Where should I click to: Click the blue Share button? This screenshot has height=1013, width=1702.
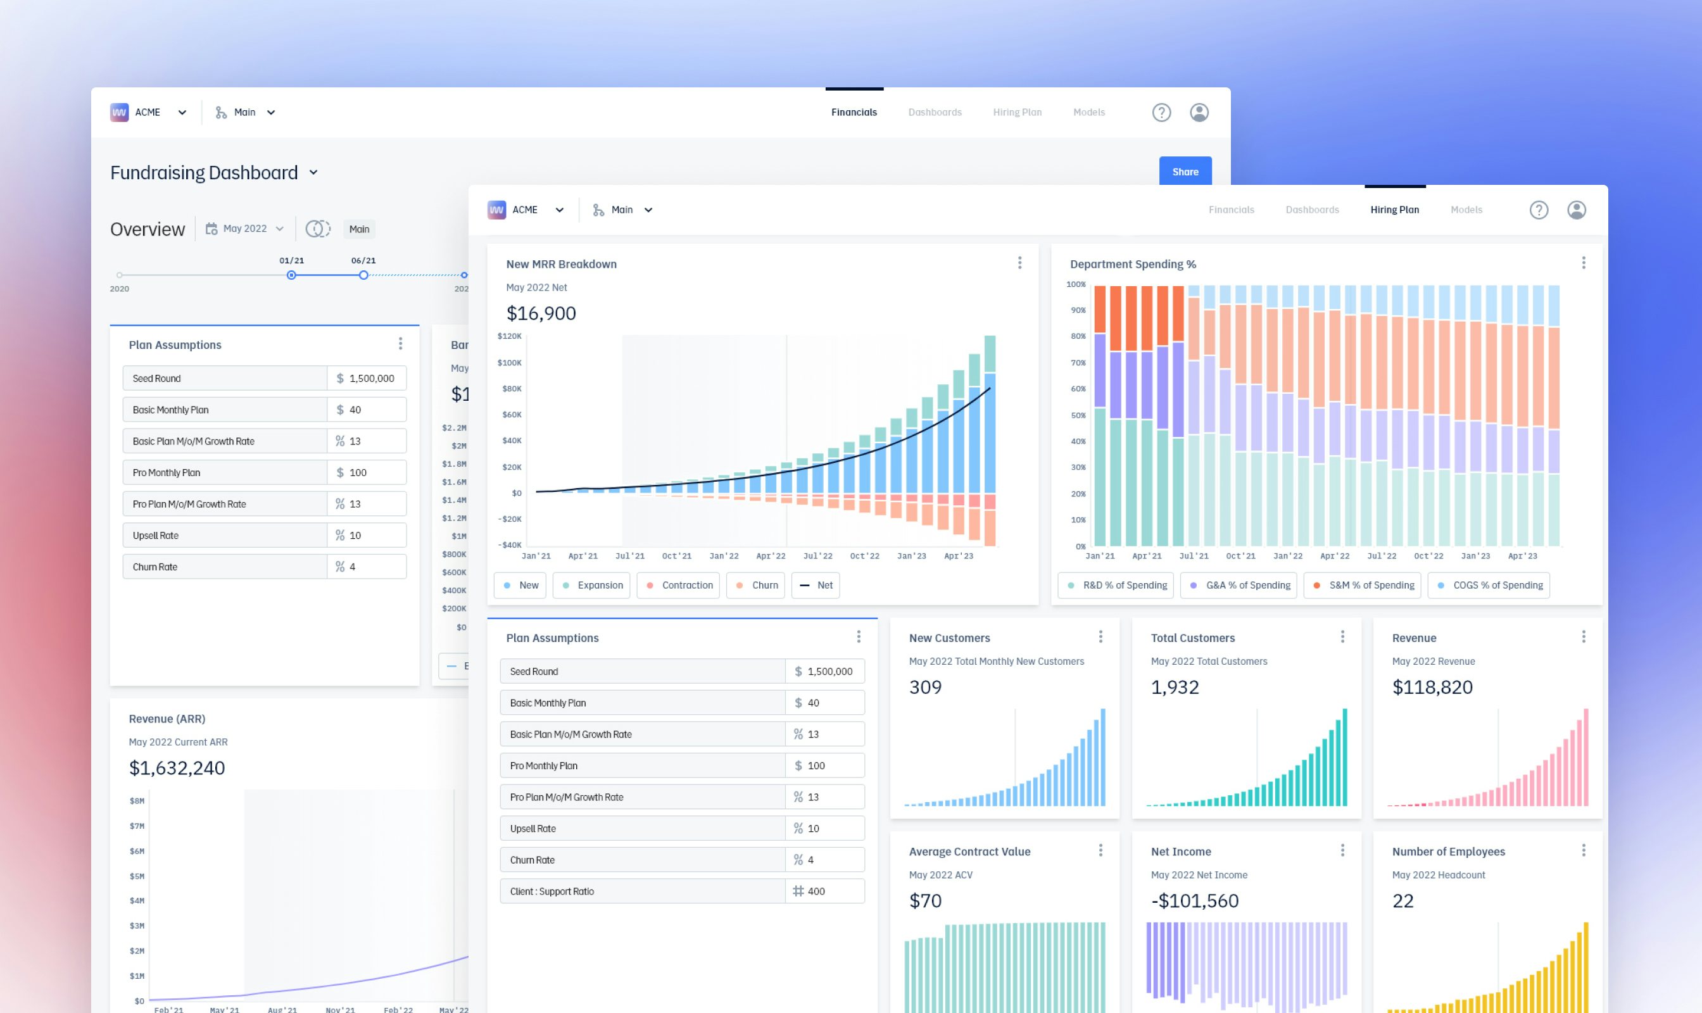(x=1185, y=172)
